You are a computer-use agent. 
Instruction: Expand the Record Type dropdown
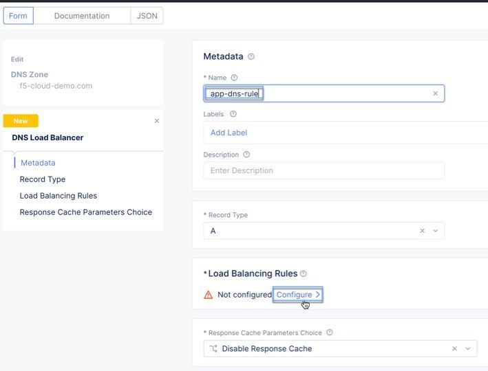(436, 231)
